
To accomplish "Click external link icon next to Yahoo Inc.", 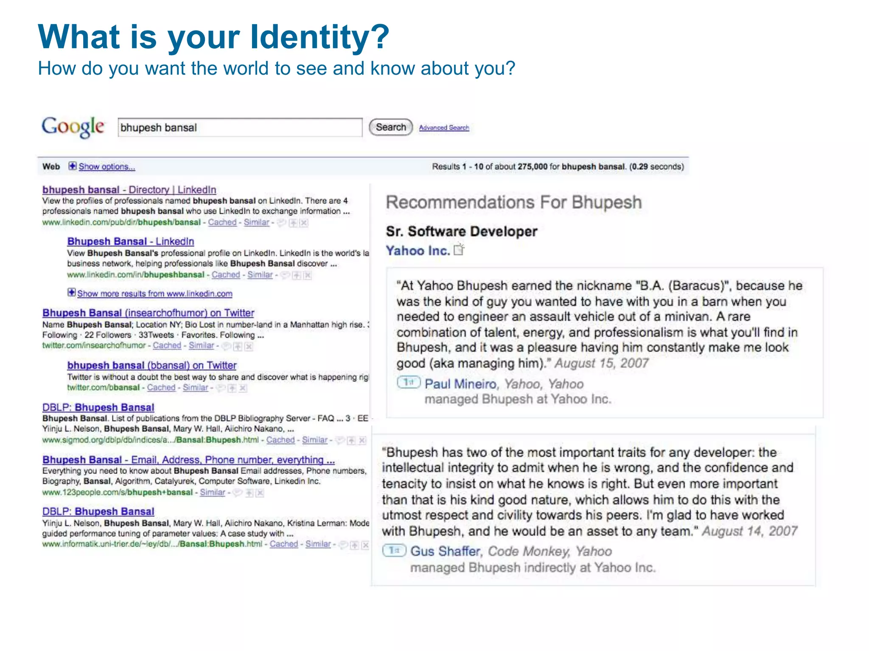I will [459, 250].
